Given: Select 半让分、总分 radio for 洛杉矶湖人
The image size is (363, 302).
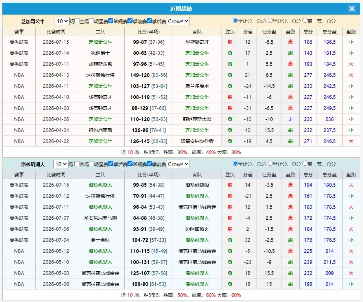Looking at the screenshot, I should pyautogui.click(x=270, y=164).
